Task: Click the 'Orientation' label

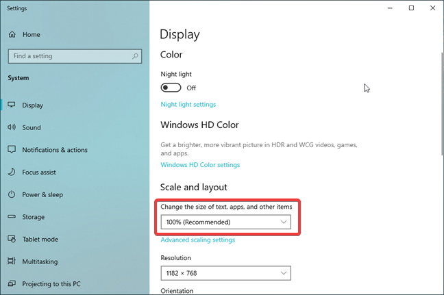Action: click(177, 291)
